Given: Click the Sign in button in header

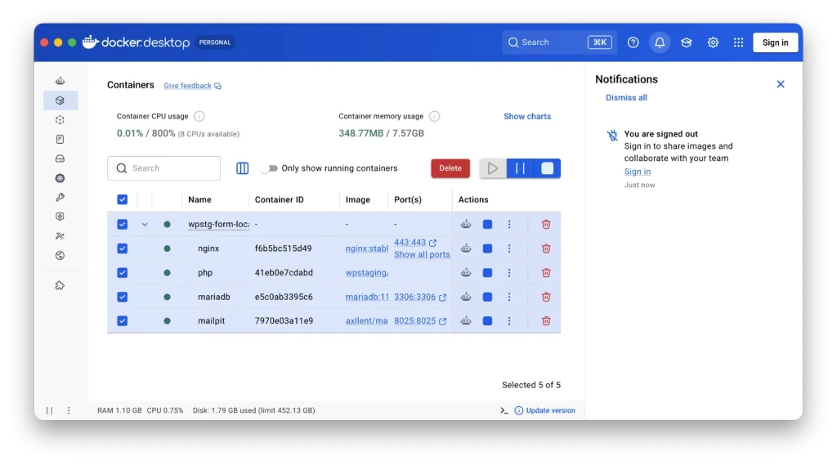Looking at the screenshot, I should 775,42.
